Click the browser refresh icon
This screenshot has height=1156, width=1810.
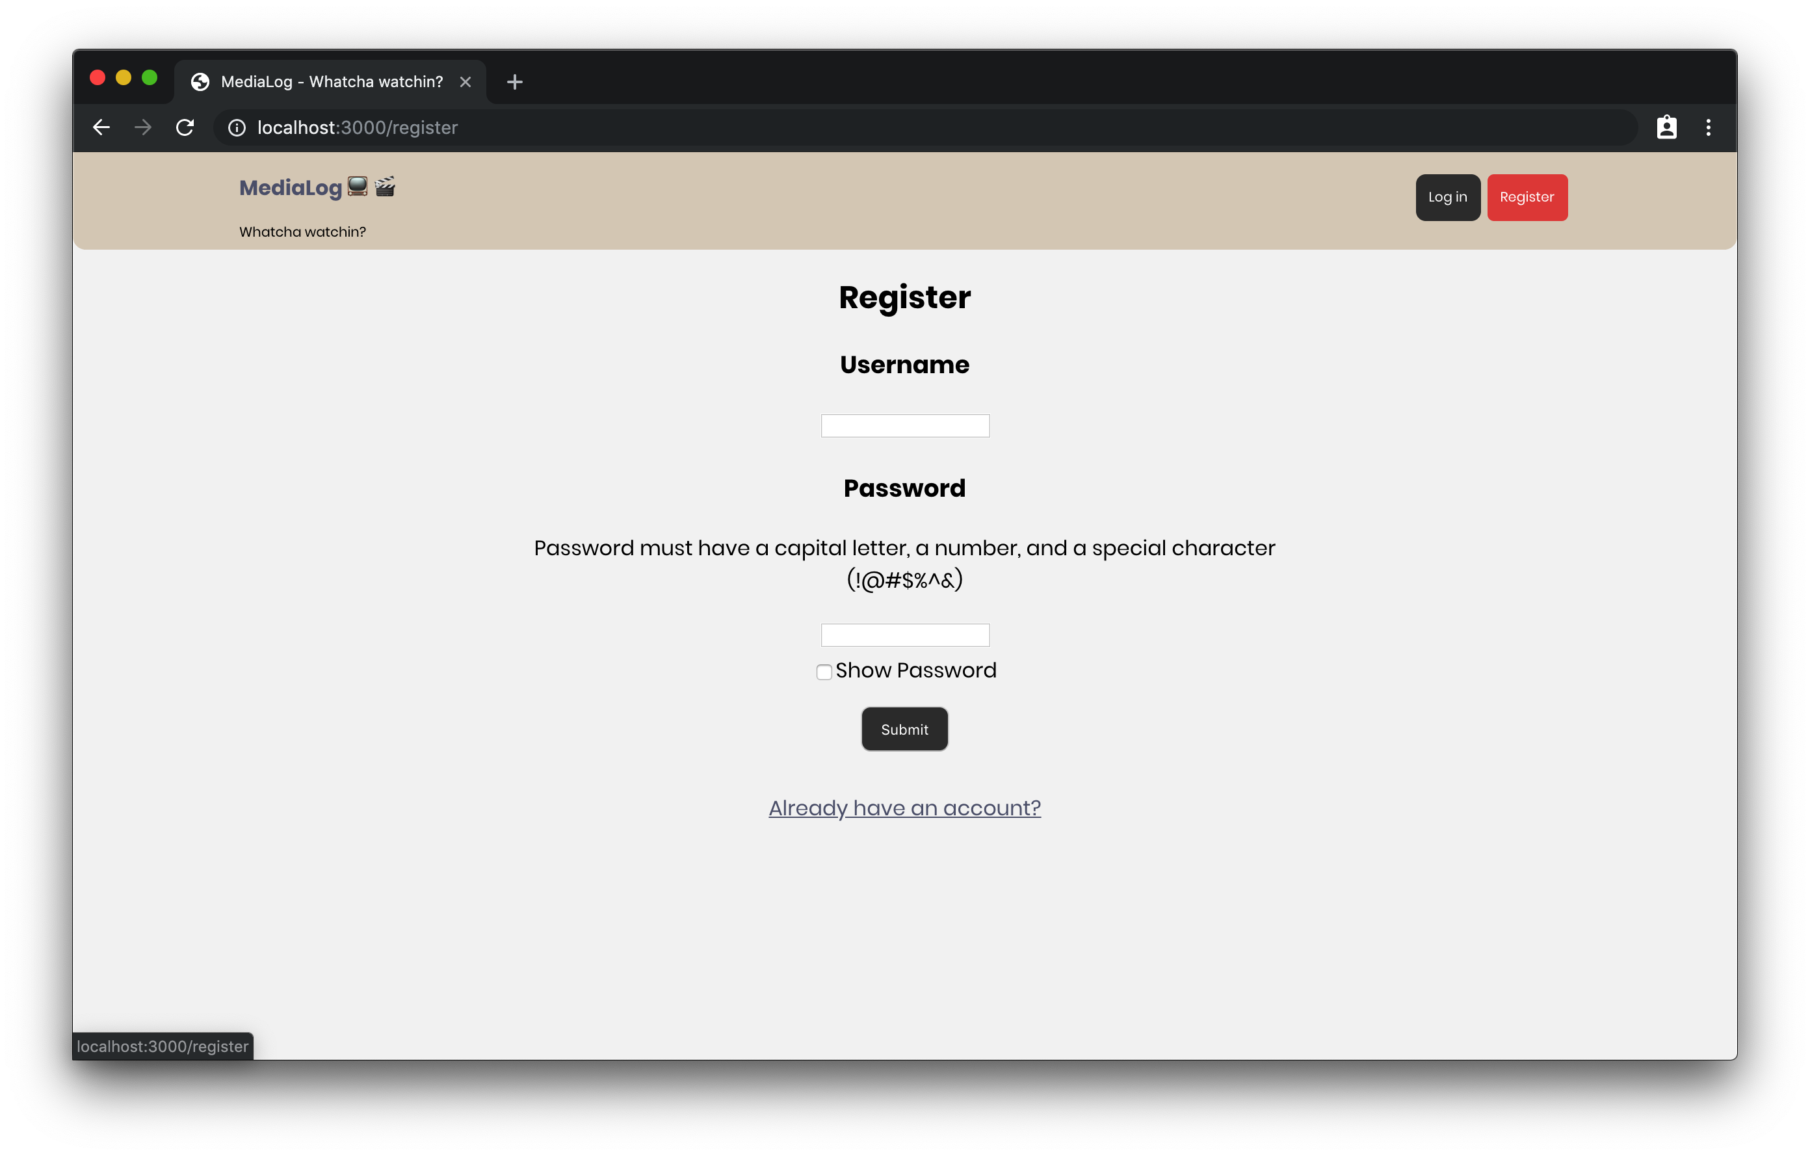(x=186, y=127)
